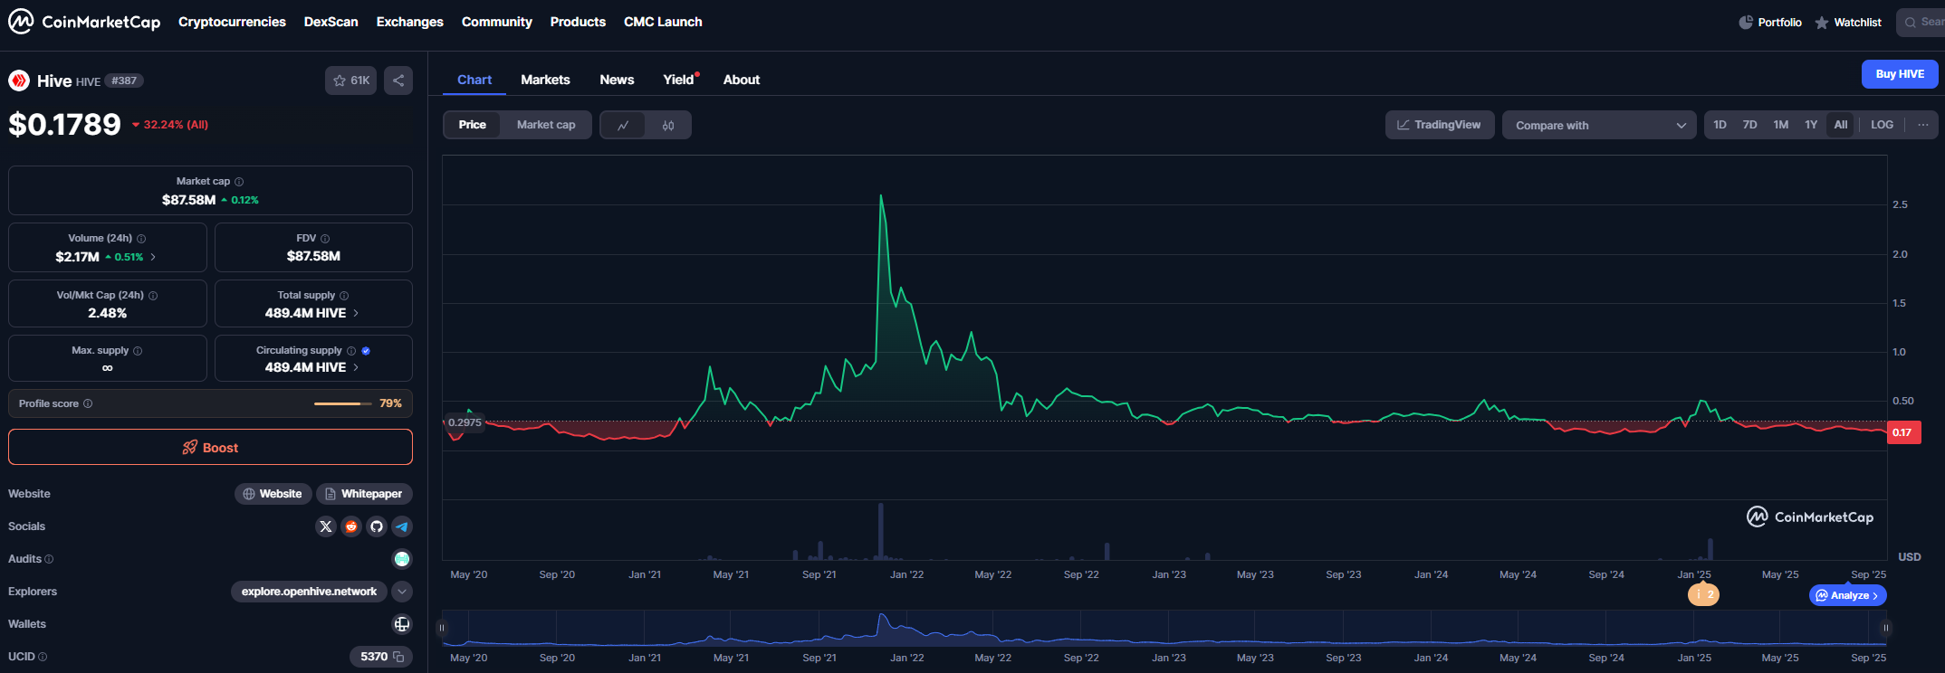
Task: Select the 7D time range
Action: (x=1749, y=125)
